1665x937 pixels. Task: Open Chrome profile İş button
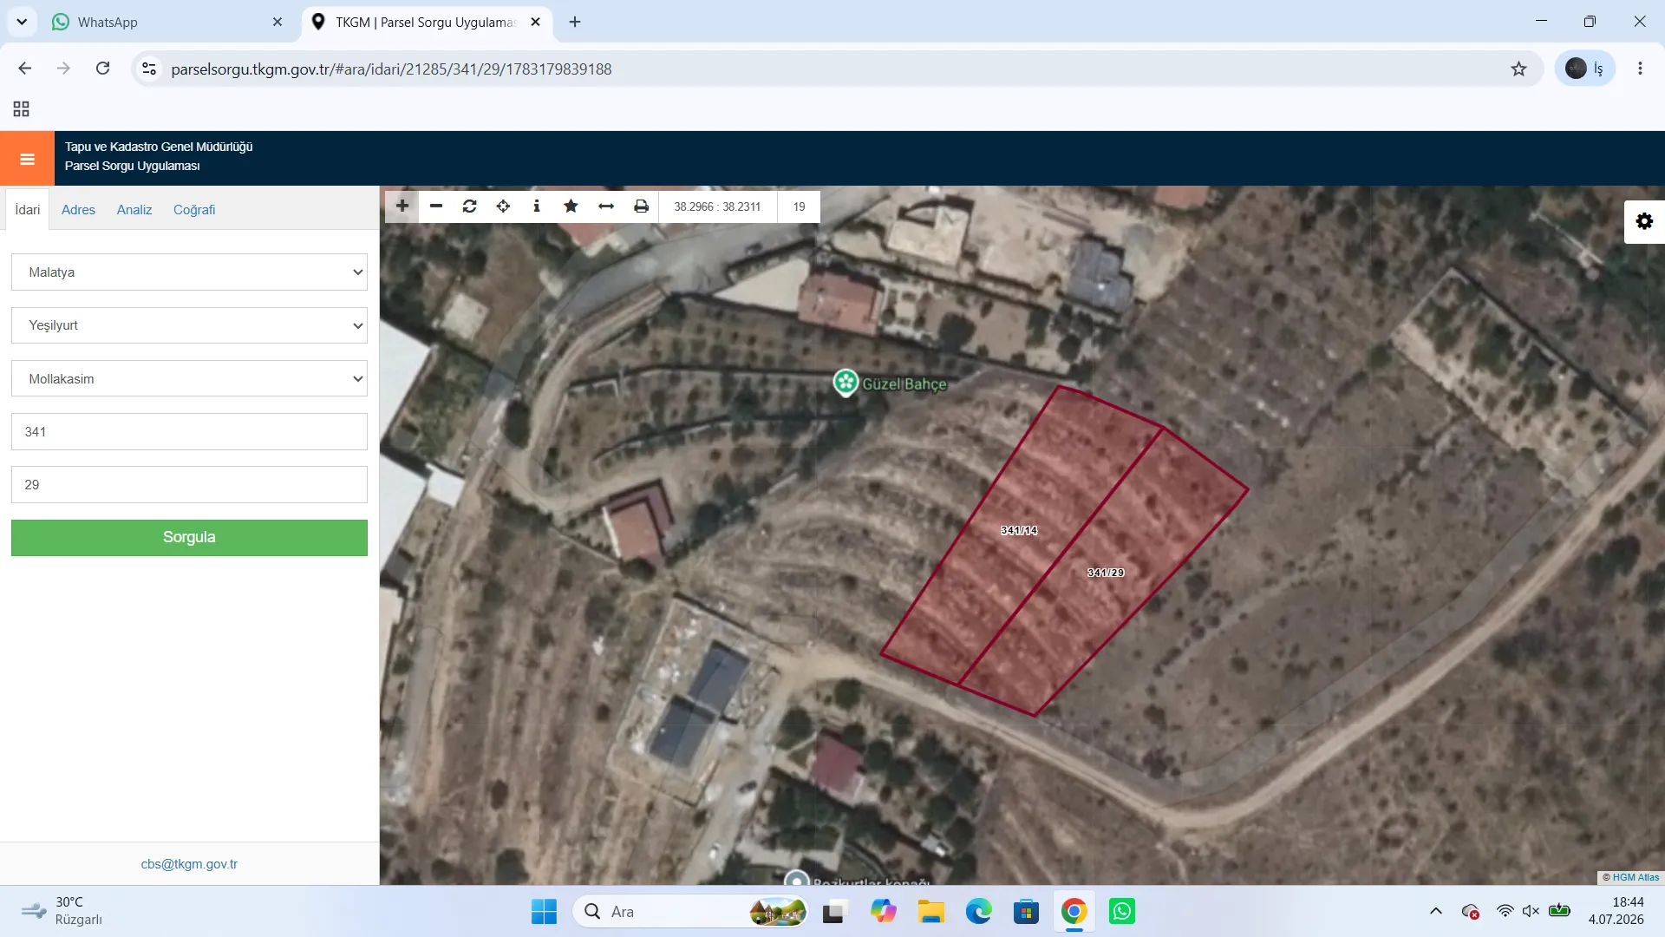[1585, 69]
